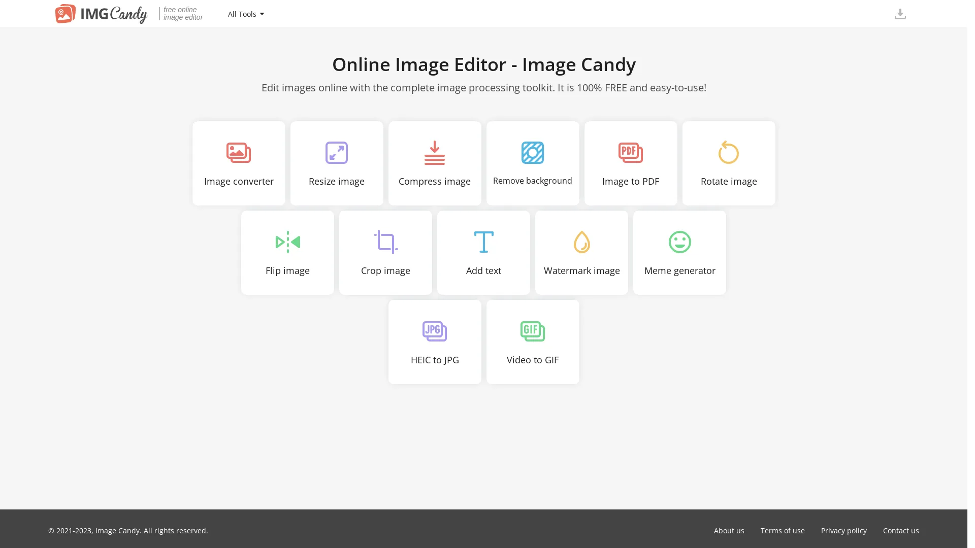The image size is (975, 548).
Task: Open the Rotate image label link
Action: 729,182
